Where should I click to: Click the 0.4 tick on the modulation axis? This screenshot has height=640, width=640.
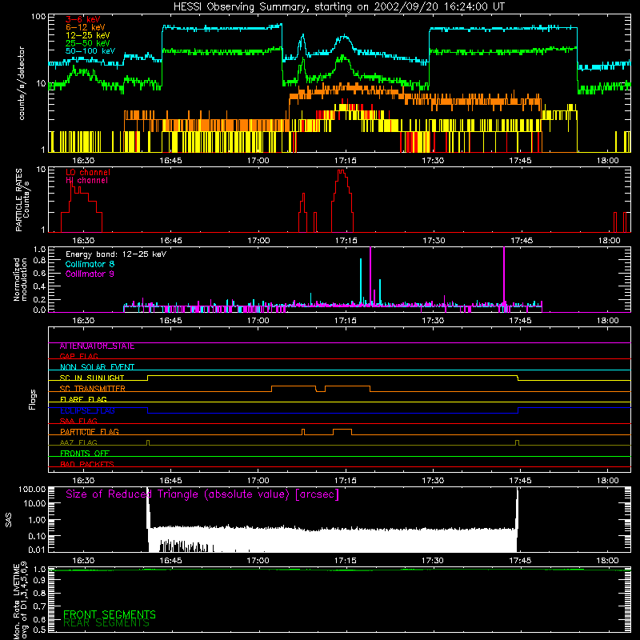click(x=39, y=286)
